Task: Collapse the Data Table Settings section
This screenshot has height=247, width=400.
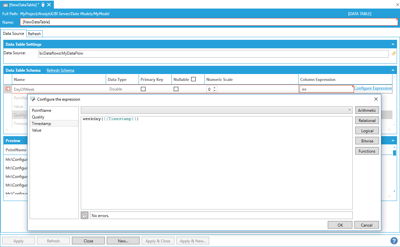Action: click(x=393, y=44)
